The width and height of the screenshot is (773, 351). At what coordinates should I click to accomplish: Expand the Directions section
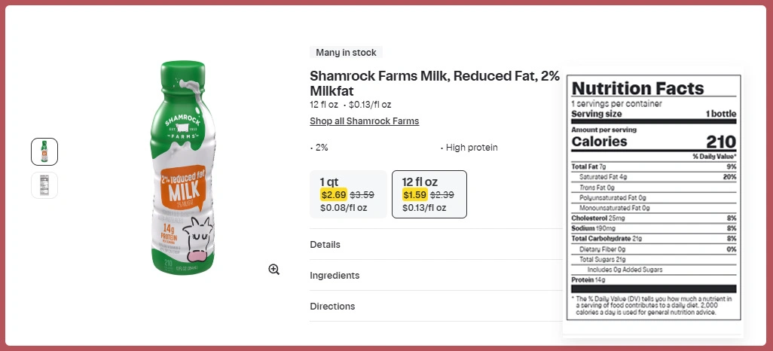[x=332, y=306]
